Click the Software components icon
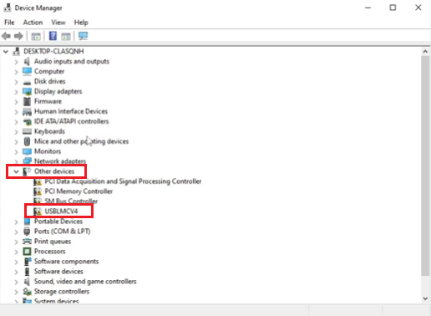The width and height of the screenshot is (431, 316). pyautogui.click(x=28, y=262)
